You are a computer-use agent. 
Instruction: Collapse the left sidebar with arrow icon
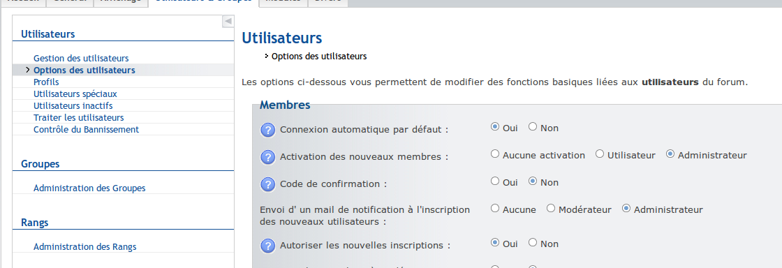[228, 22]
